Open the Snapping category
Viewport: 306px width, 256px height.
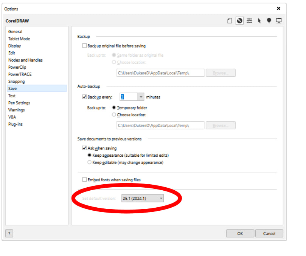coord(16,82)
